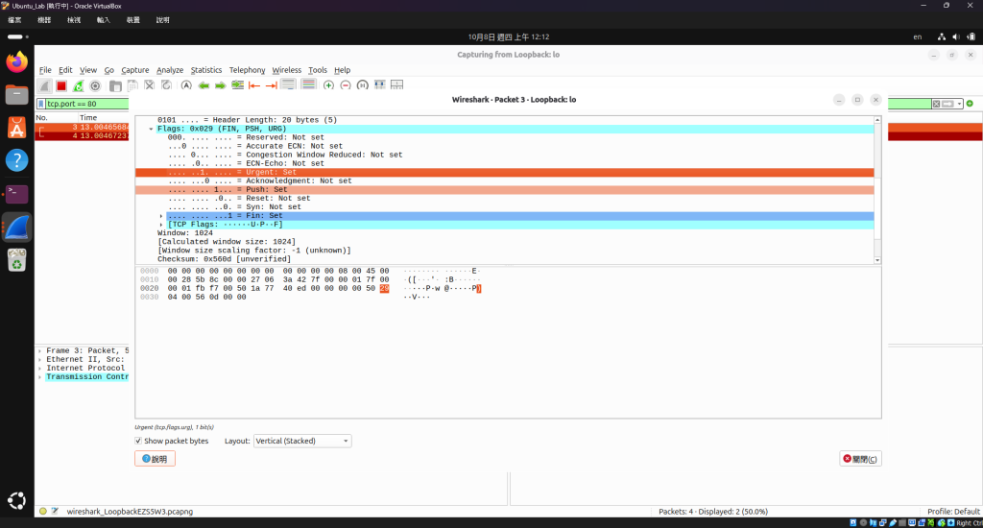
Task: Restart current capture with green fin icon
Action: pyautogui.click(x=78, y=85)
